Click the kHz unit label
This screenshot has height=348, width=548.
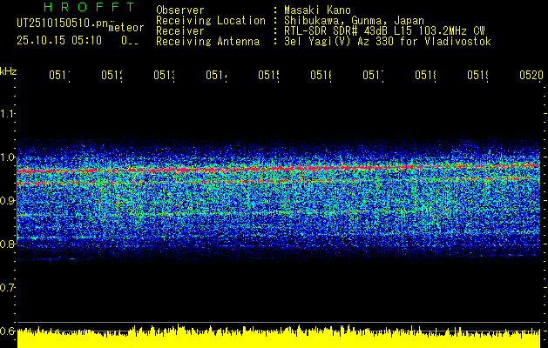8,71
